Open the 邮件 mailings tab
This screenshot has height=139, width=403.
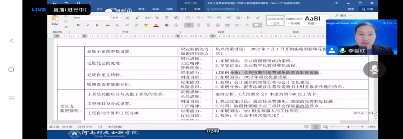141,9
